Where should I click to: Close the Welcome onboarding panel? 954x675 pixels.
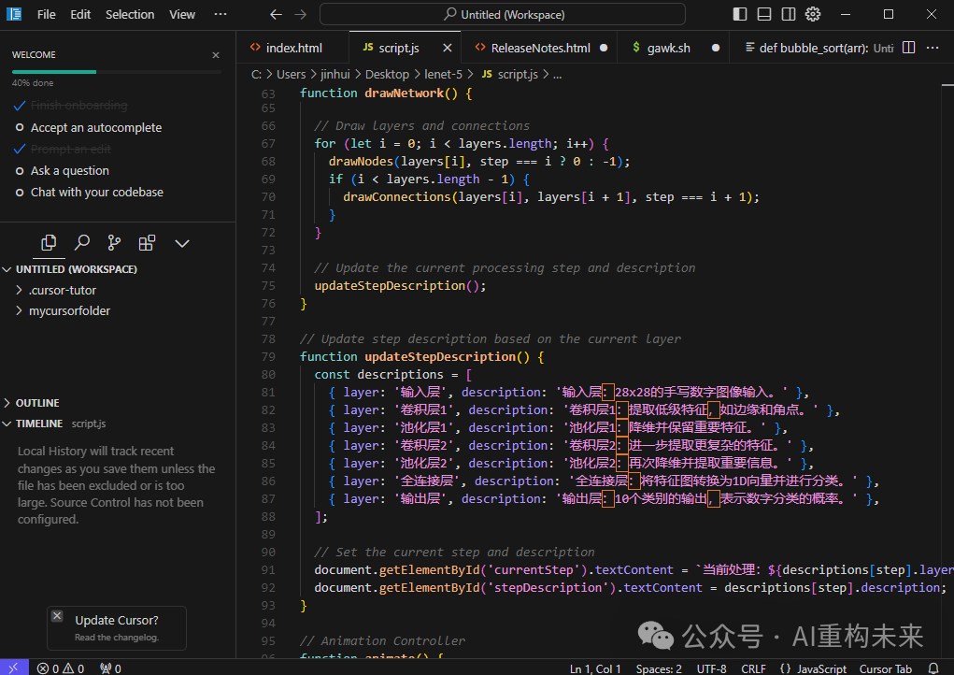(x=216, y=55)
